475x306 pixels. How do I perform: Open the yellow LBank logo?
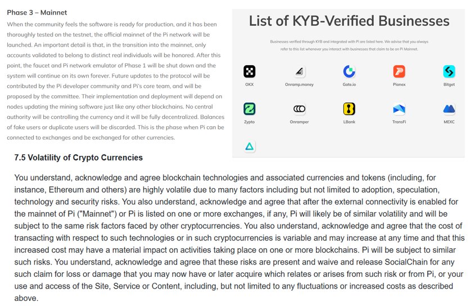point(349,109)
